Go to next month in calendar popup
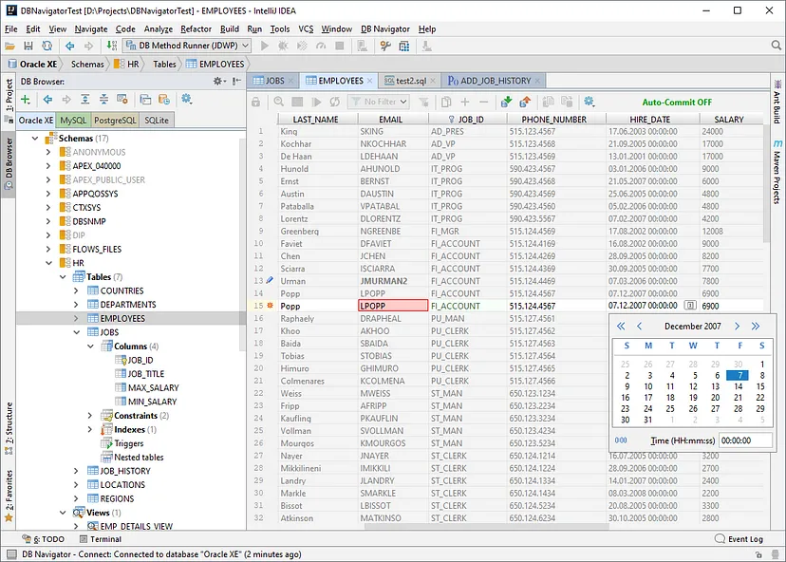This screenshot has height=562, width=786. (737, 327)
